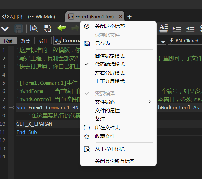This screenshot has height=179, width=202.
Task: Click the green back navigation arrow
Action: point(62,28)
